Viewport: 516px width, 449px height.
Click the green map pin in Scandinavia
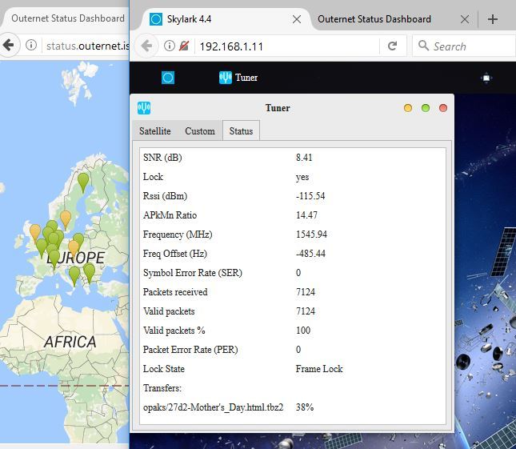[x=83, y=182]
